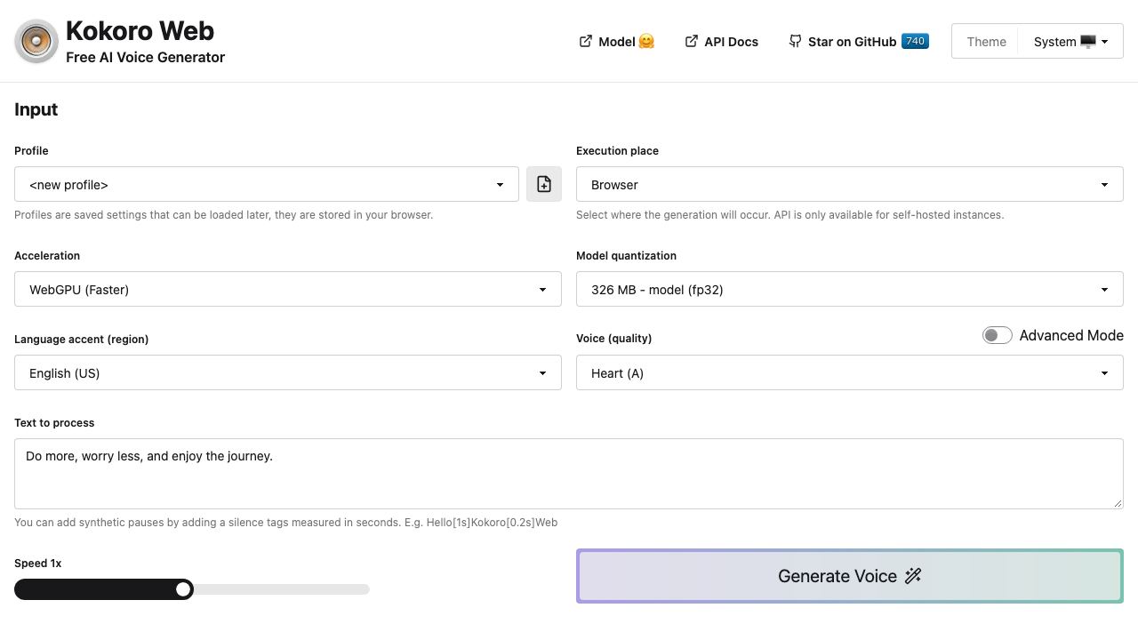Click the Speed slider handle
The image size is (1138, 640).
[x=183, y=589]
